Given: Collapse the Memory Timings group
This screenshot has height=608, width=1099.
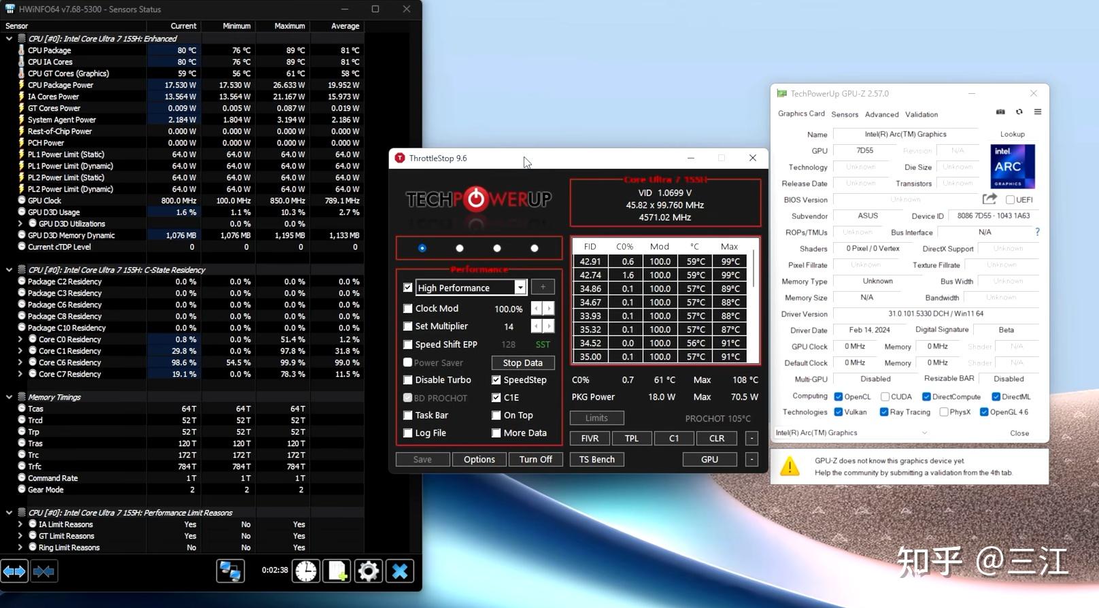Looking at the screenshot, I should coord(9,397).
